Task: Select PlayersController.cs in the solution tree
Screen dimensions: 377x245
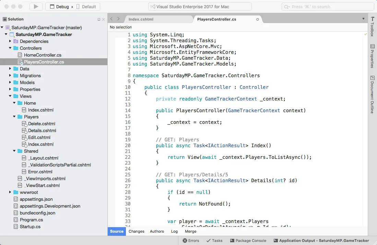Action: pyautogui.click(x=54, y=62)
